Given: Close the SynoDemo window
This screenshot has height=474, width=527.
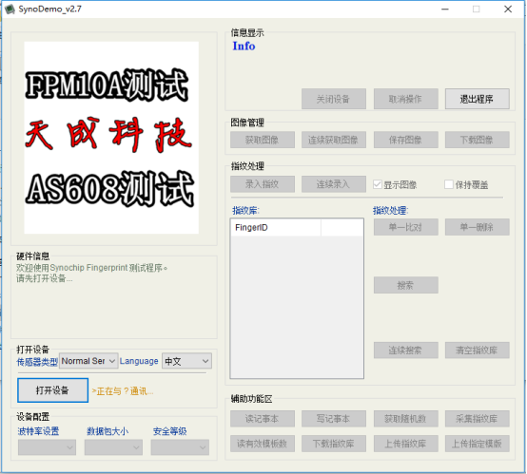Looking at the screenshot, I should 508,9.
